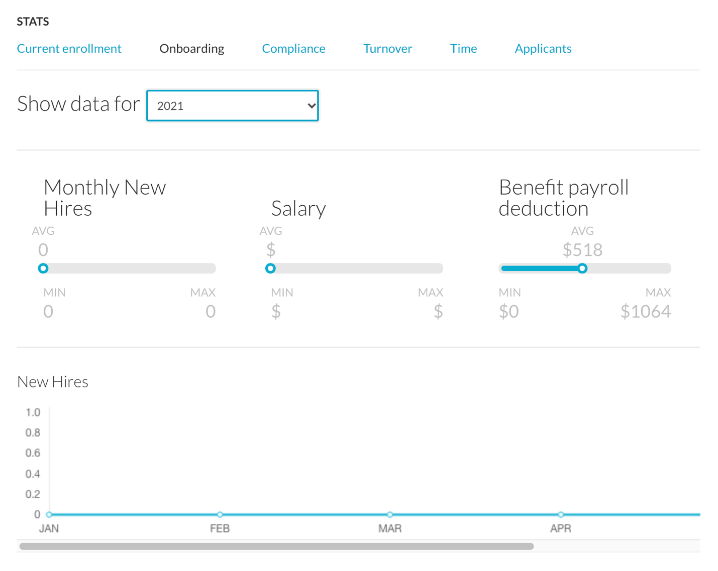The image size is (718, 571).
Task: Click the APR data point on chart
Action: (x=561, y=514)
